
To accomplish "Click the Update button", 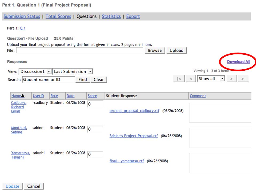I will (13, 186).
